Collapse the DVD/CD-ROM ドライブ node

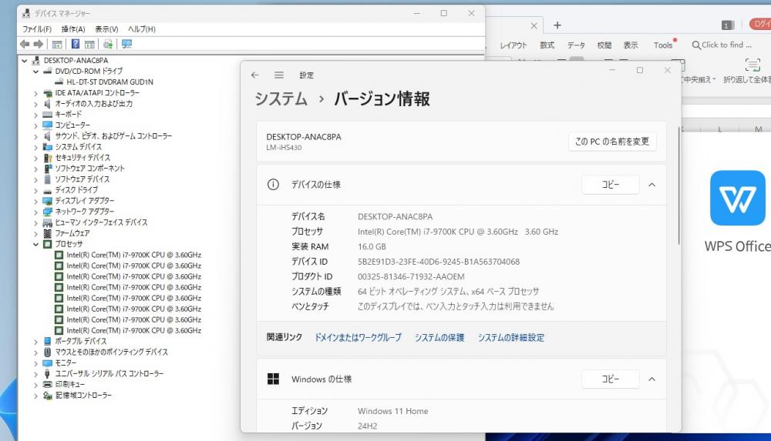[36, 72]
